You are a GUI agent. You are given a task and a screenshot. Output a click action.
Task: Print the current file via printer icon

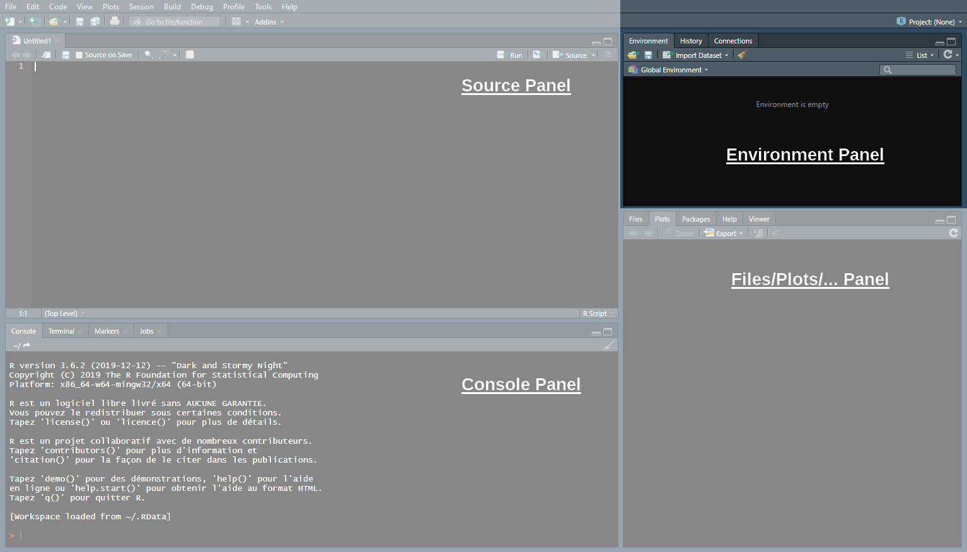115,21
